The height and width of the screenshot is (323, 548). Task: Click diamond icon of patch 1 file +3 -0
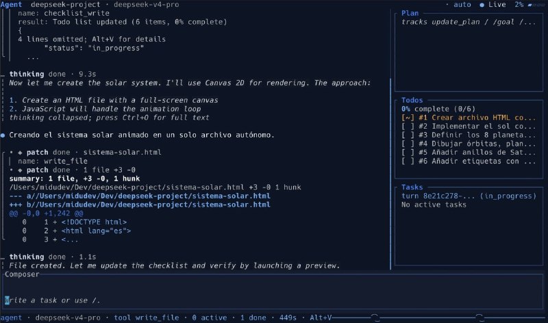point(21,170)
